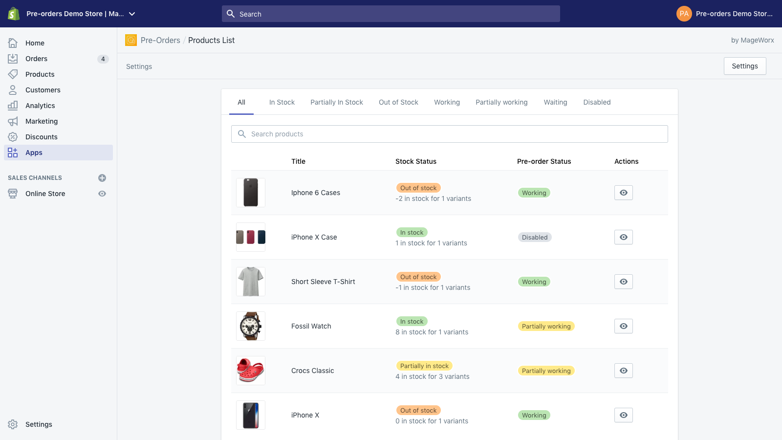Click the Pre-Orders app logo icon
The height and width of the screenshot is (440, 782).
[x=131, y=40]
